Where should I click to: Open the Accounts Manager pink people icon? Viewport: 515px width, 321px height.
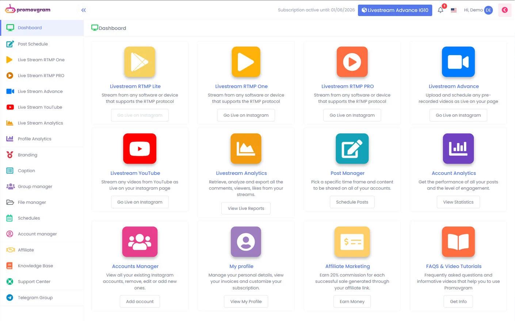pyautogui.click(x=140, y=241)
